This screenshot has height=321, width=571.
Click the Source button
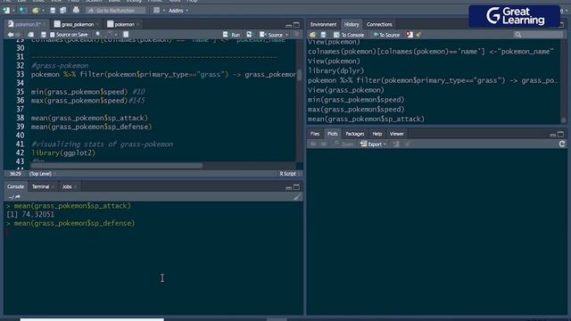coord(271,35)
